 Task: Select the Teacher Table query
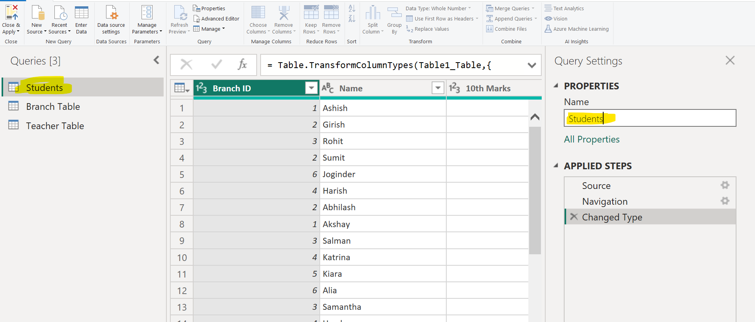pos(55,126)
